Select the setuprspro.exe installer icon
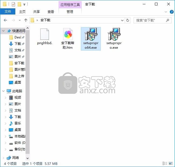Image resolution: width=175 pixels, height=167 pixels. click(x=114, y=34)
